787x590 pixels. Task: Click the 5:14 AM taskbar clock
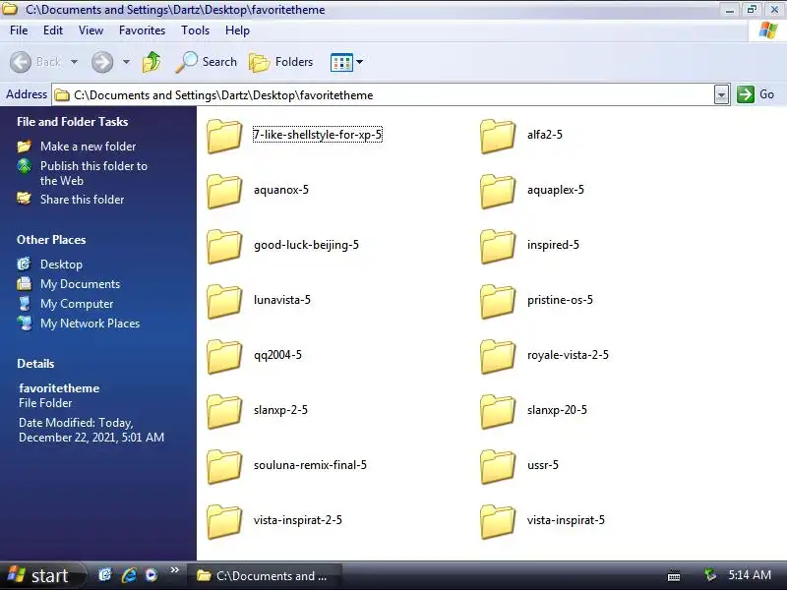coord(750,575)
